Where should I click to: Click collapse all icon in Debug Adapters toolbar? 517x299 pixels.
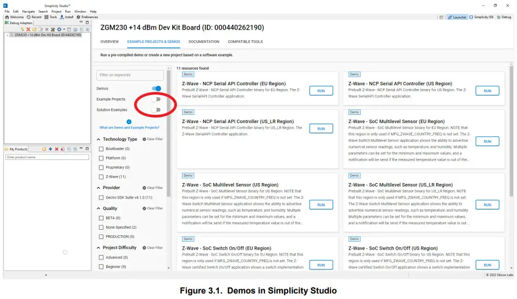[x=81, y=29]
